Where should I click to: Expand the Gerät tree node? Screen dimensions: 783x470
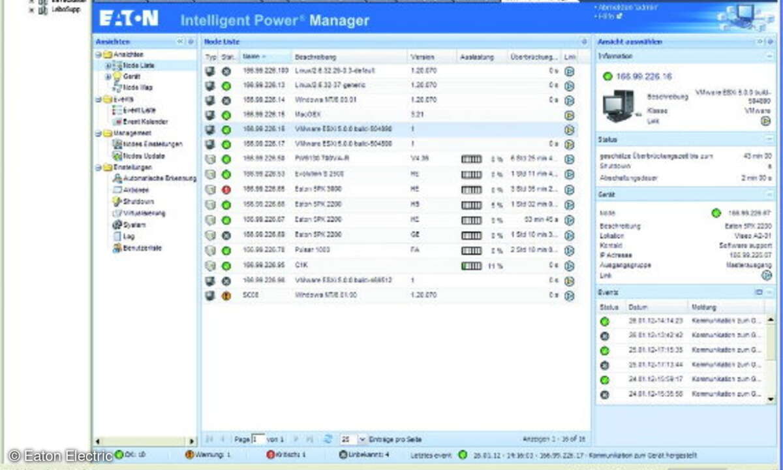[x=108, y=76]
